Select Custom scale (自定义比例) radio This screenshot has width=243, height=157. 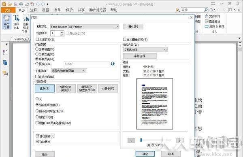point(44,117)
